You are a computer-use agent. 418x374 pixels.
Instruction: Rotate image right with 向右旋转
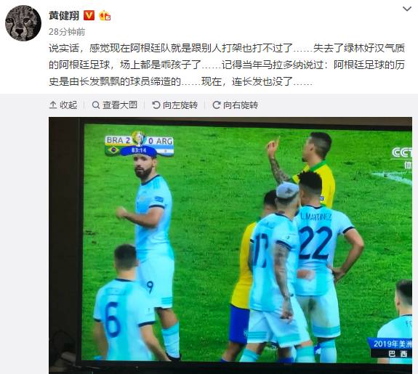[x=235, y=105]
